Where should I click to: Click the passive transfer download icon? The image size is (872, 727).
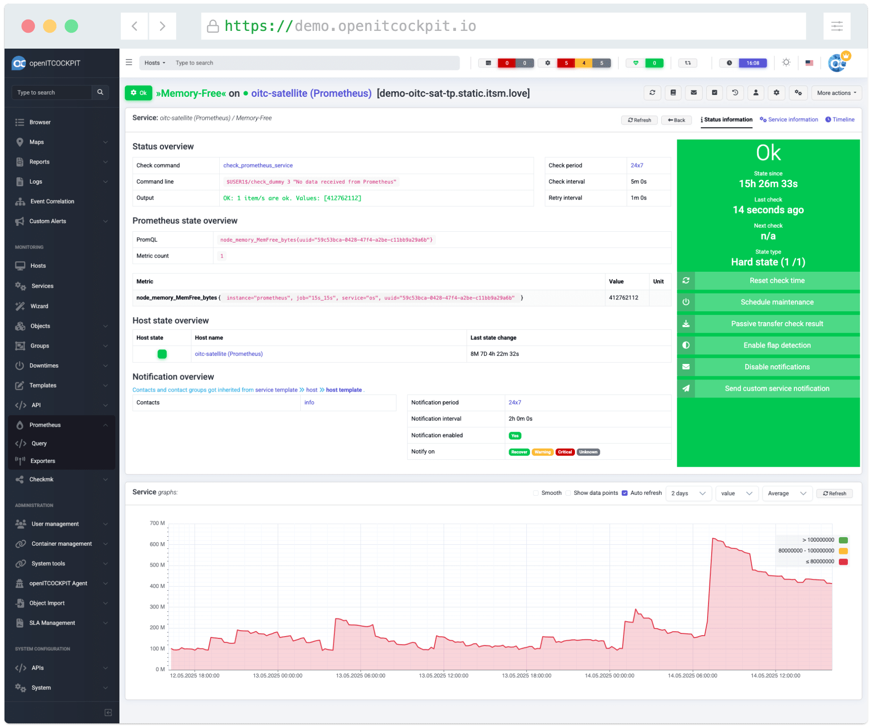(x=686, y=324)
